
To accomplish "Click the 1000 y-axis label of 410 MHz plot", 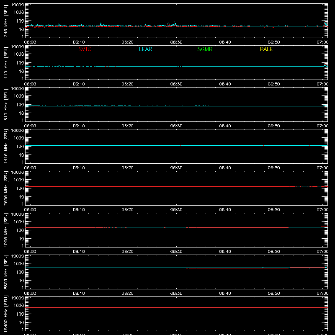I will point(19,54).
